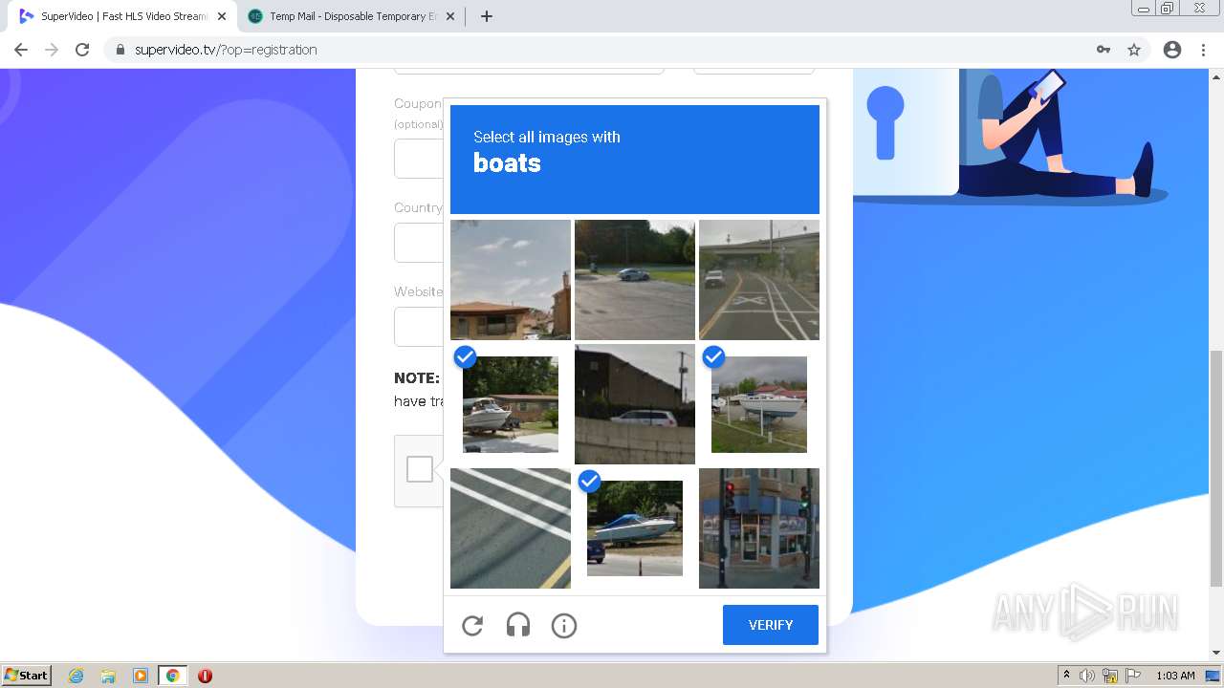
Task: Select the overpass road tile
Action: click(759, 280)
